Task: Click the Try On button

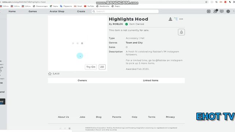Action: (x=91, y=67)
